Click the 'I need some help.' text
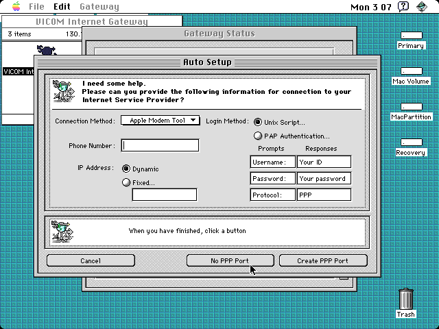The image size is (439, 329). 114,84
